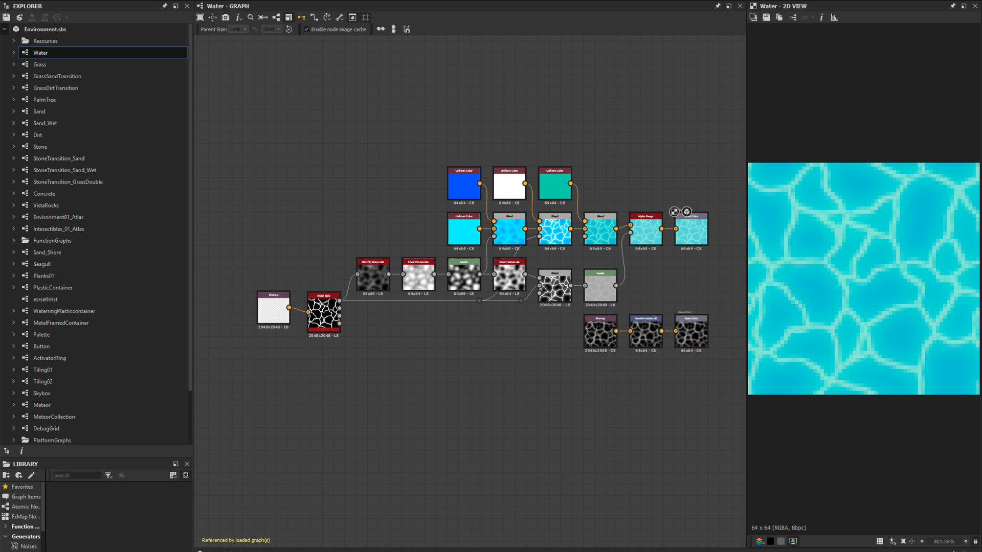
Task: Select the PalmTree graph
Action: point(44,100)
